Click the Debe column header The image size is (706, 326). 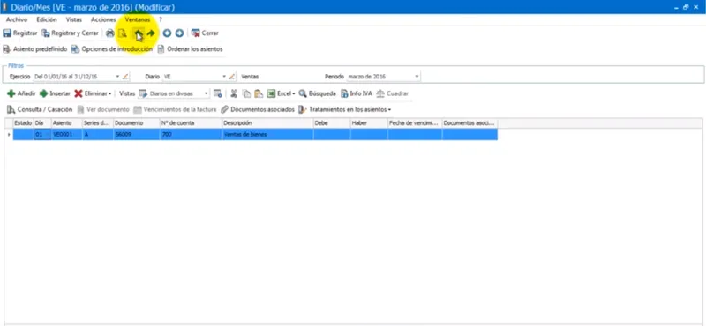pyautogui.click(x=332, y=122)
